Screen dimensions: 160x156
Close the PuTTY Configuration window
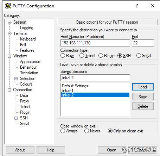pos(153,6)
